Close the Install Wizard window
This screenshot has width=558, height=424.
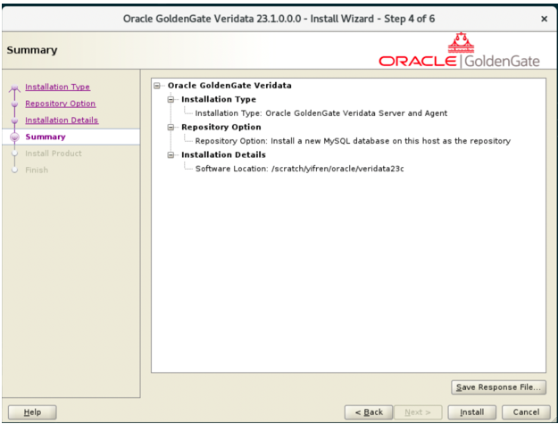[544, 19]
